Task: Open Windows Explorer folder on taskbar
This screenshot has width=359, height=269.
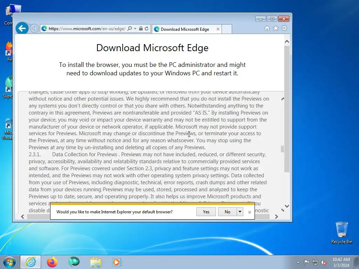Action: (x=96, y=262)
